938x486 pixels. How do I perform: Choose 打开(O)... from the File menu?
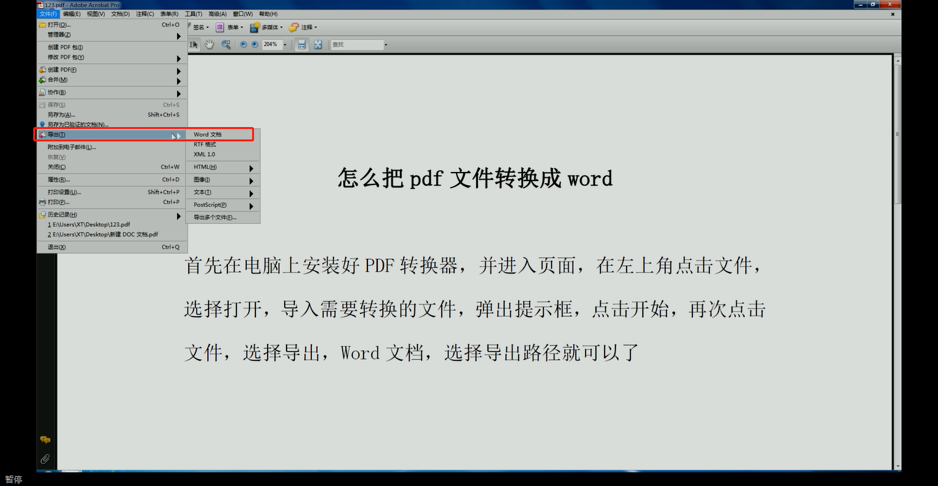112,25
